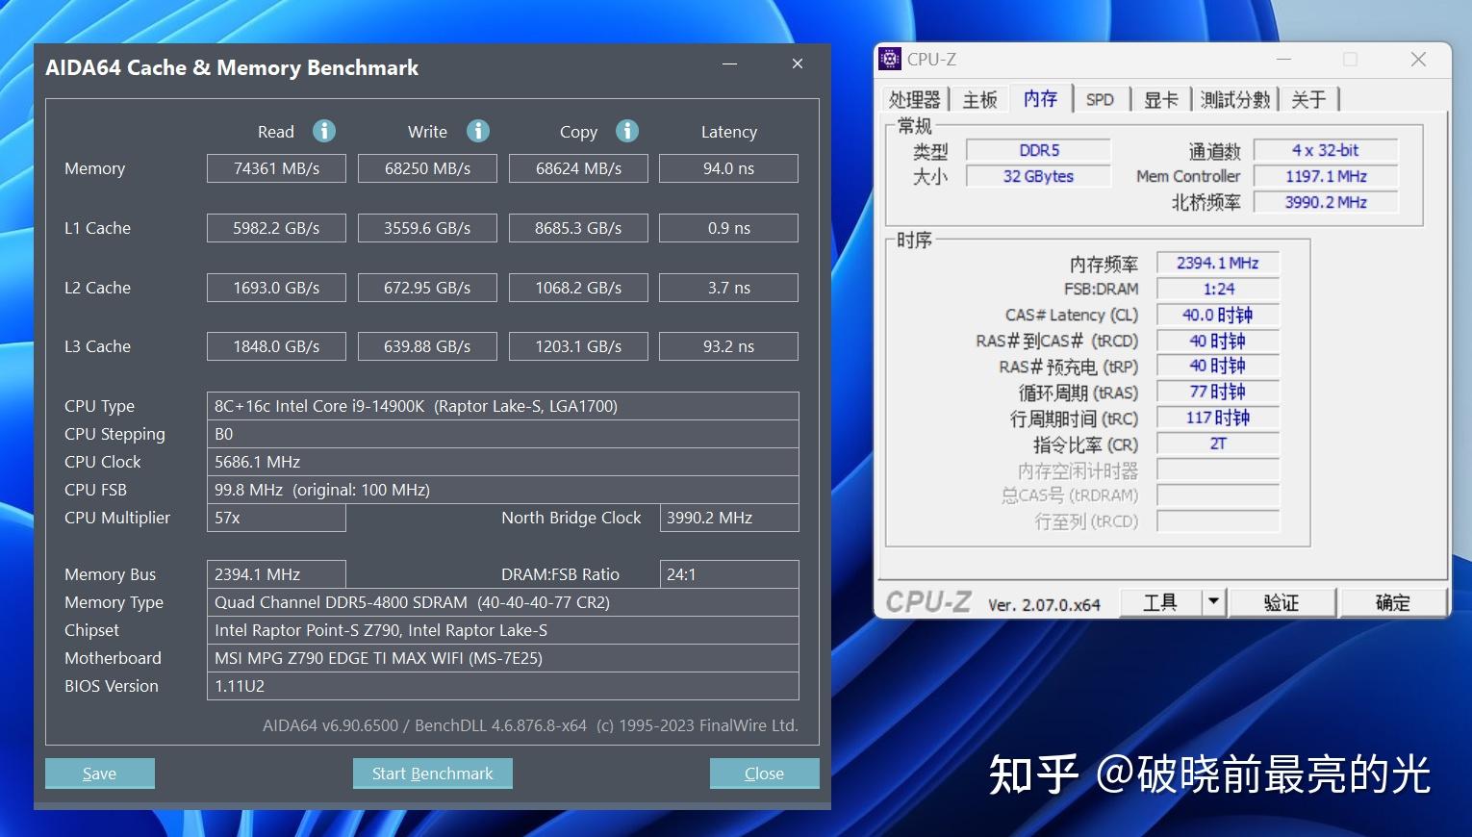This screenshot has width=1472, height=837.
Task: Click the 4 x 32-bit channels field
Action: tap(1325, 150)
